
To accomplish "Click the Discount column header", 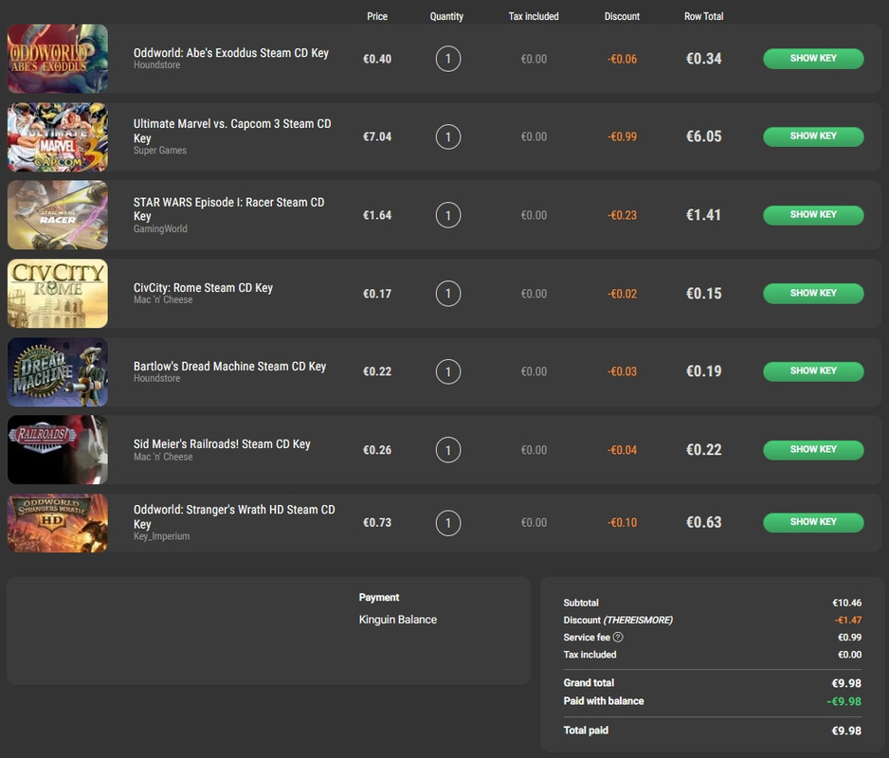I will (622, 16).
